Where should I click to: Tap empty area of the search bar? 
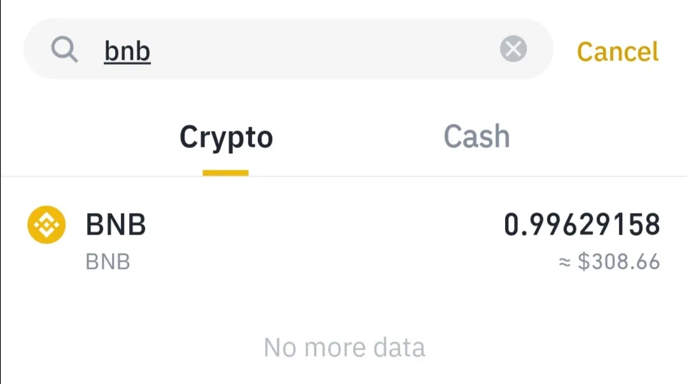tap(324, 48)
